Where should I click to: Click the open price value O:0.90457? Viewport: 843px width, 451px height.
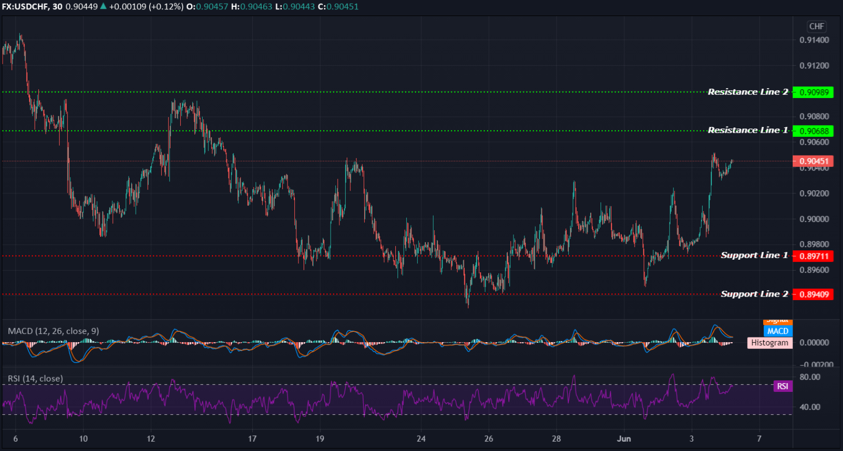point(207,7)
